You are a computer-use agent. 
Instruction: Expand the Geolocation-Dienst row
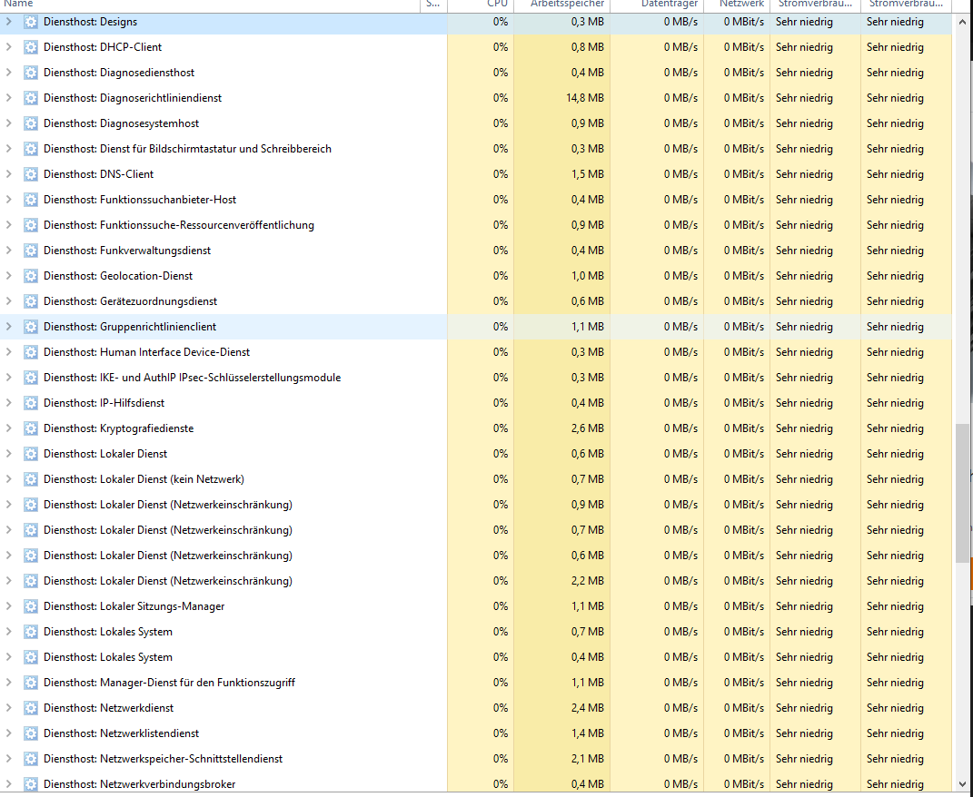(9, 276)
